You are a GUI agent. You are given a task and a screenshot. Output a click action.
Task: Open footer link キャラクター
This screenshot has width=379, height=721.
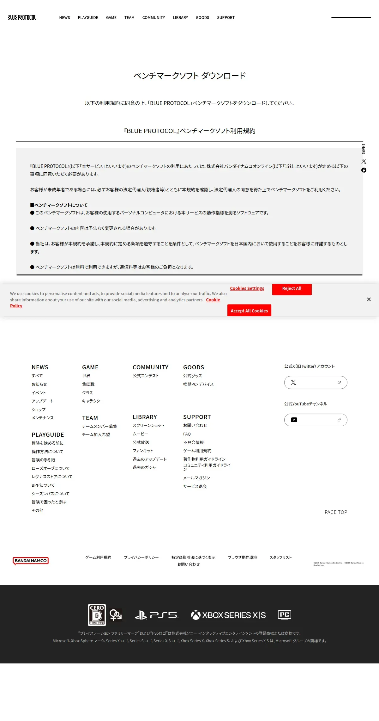point(93,401)
